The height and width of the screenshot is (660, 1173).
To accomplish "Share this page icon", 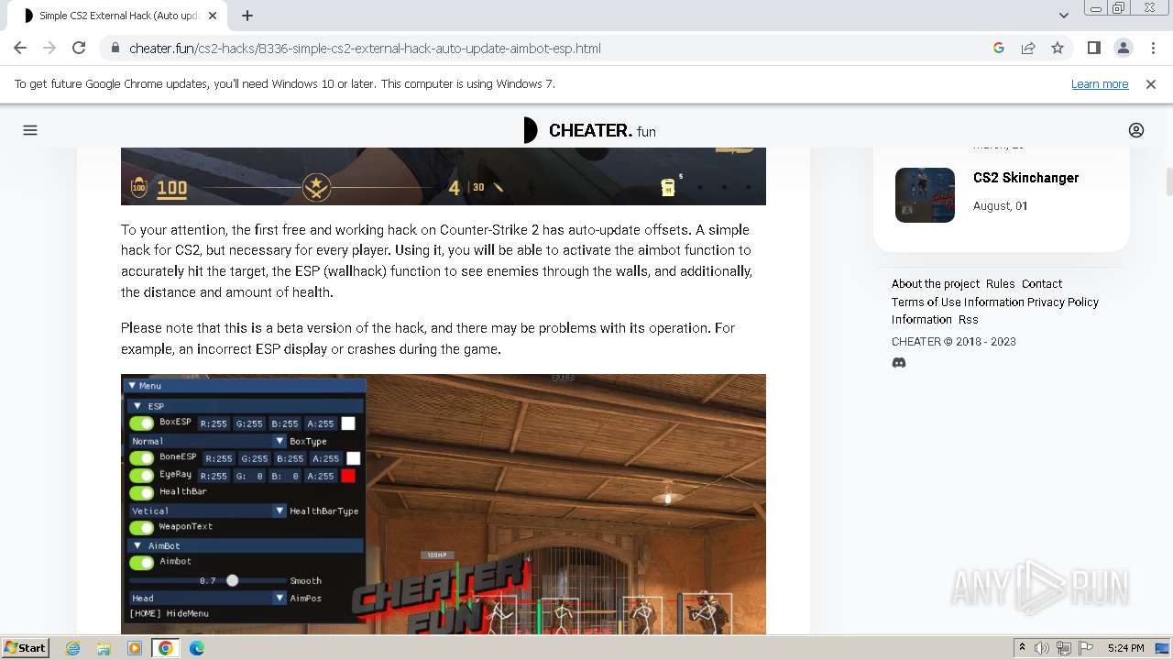I will click(1028, 48).
